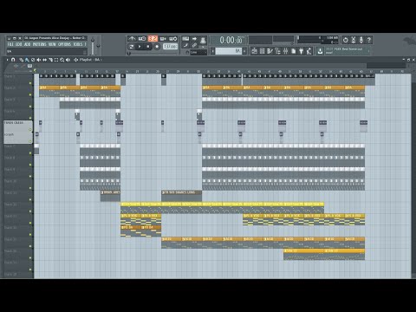This screenshot has width=416, height=312.
Task: Click the add new pattern button
Action: pyautogui.click(x=244, y=51)
